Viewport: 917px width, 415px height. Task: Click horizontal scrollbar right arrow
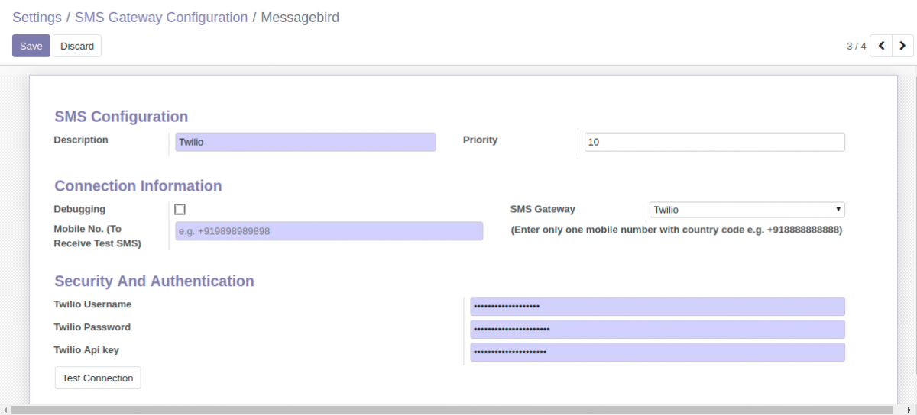pyautogui.click(x=912, y=410)
